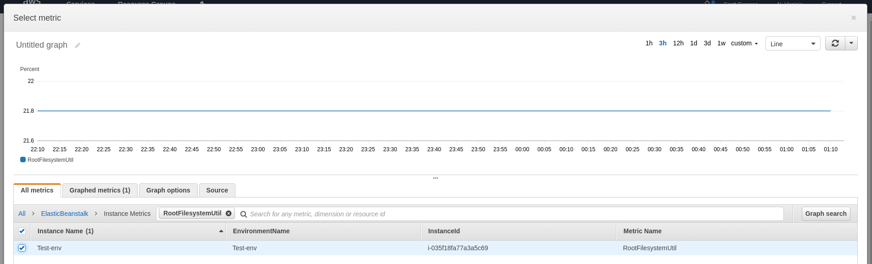872x264 pixels.
Task: Uncheck the Test-env row checkbox
Action: 22,248
